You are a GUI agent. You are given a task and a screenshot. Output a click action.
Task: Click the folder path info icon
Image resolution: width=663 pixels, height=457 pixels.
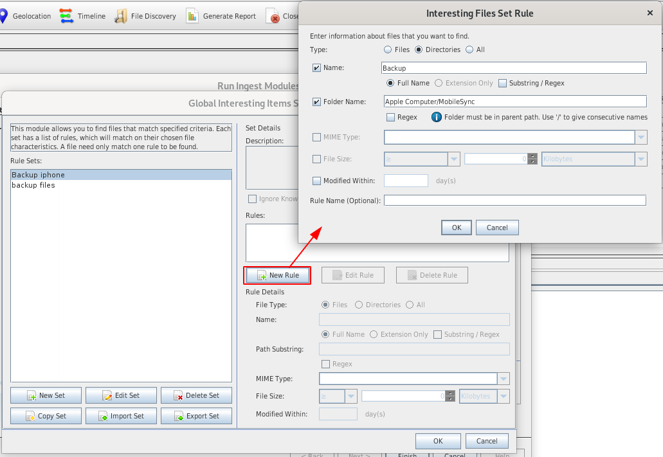point(436,117)
